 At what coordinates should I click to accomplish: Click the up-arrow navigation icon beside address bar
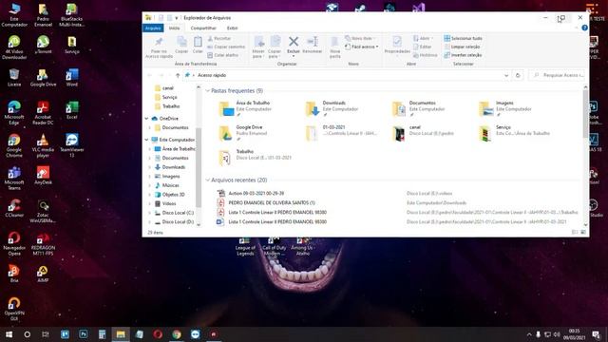point(178,75)
